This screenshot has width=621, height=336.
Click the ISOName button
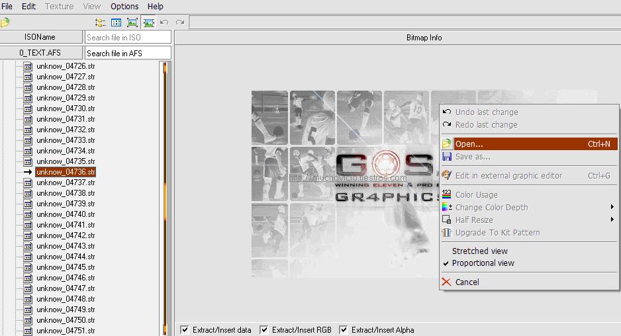[x=40, y=37]
